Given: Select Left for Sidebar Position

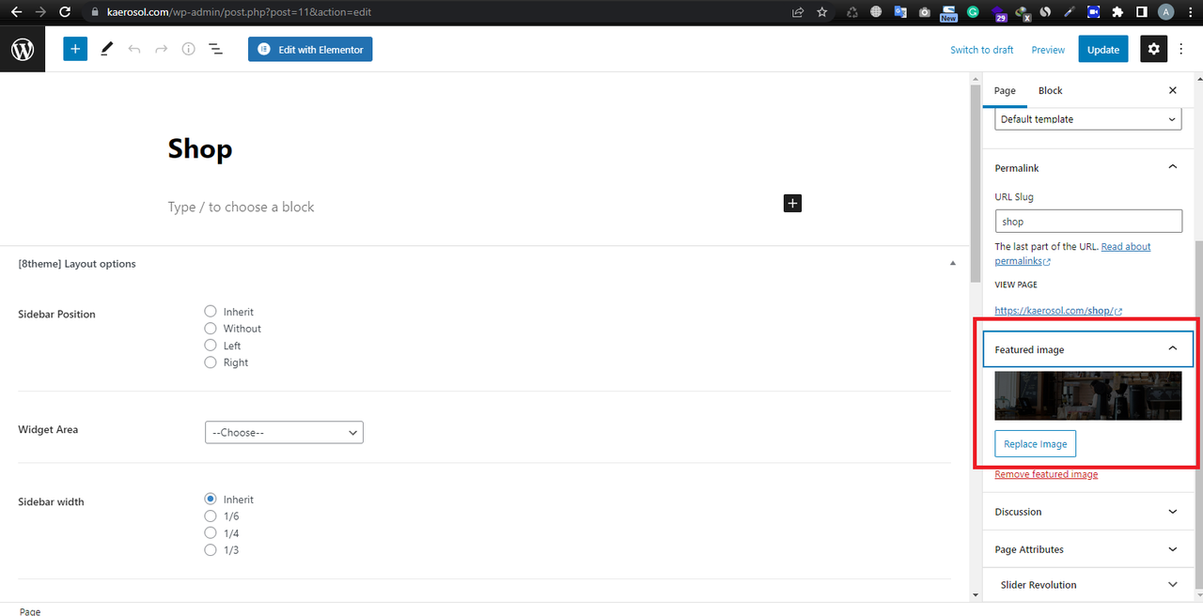Looking at the screenshot, I should pyautogui.click(x=211, y=346).
